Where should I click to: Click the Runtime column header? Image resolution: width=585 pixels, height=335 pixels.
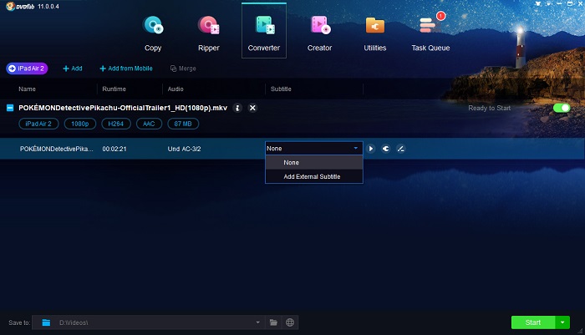[x=114, y=89]
